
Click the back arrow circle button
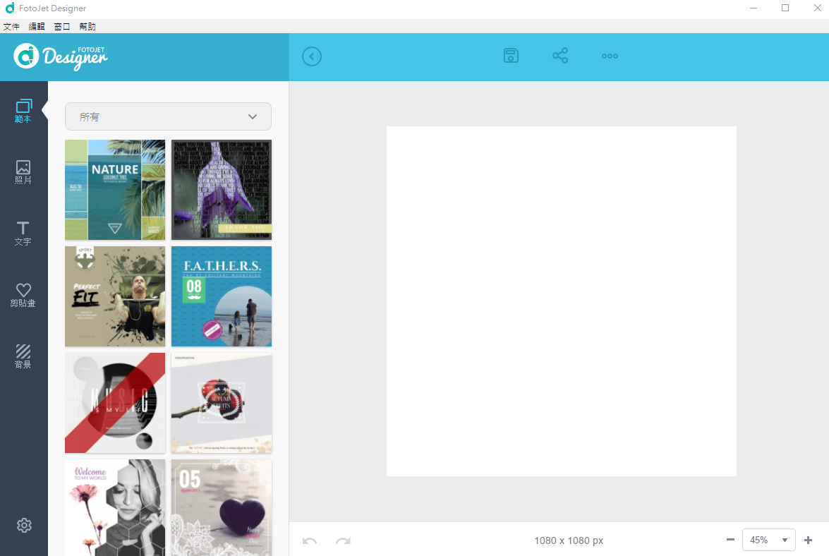[312, 56]
